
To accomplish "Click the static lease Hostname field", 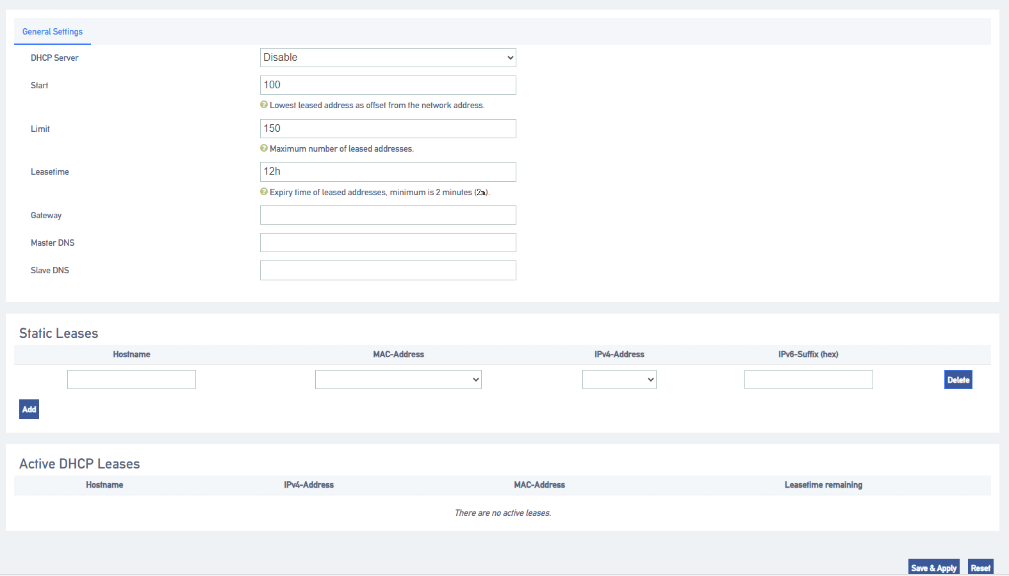I will click(131, 380).
